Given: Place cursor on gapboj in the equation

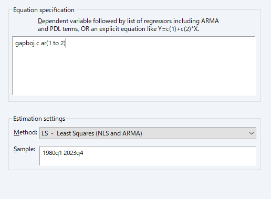Looking at the screenshot, I should (x=25, y=43).
